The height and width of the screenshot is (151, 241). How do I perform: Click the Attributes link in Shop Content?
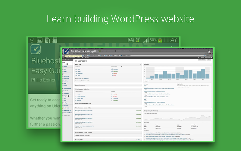[79, 101]
